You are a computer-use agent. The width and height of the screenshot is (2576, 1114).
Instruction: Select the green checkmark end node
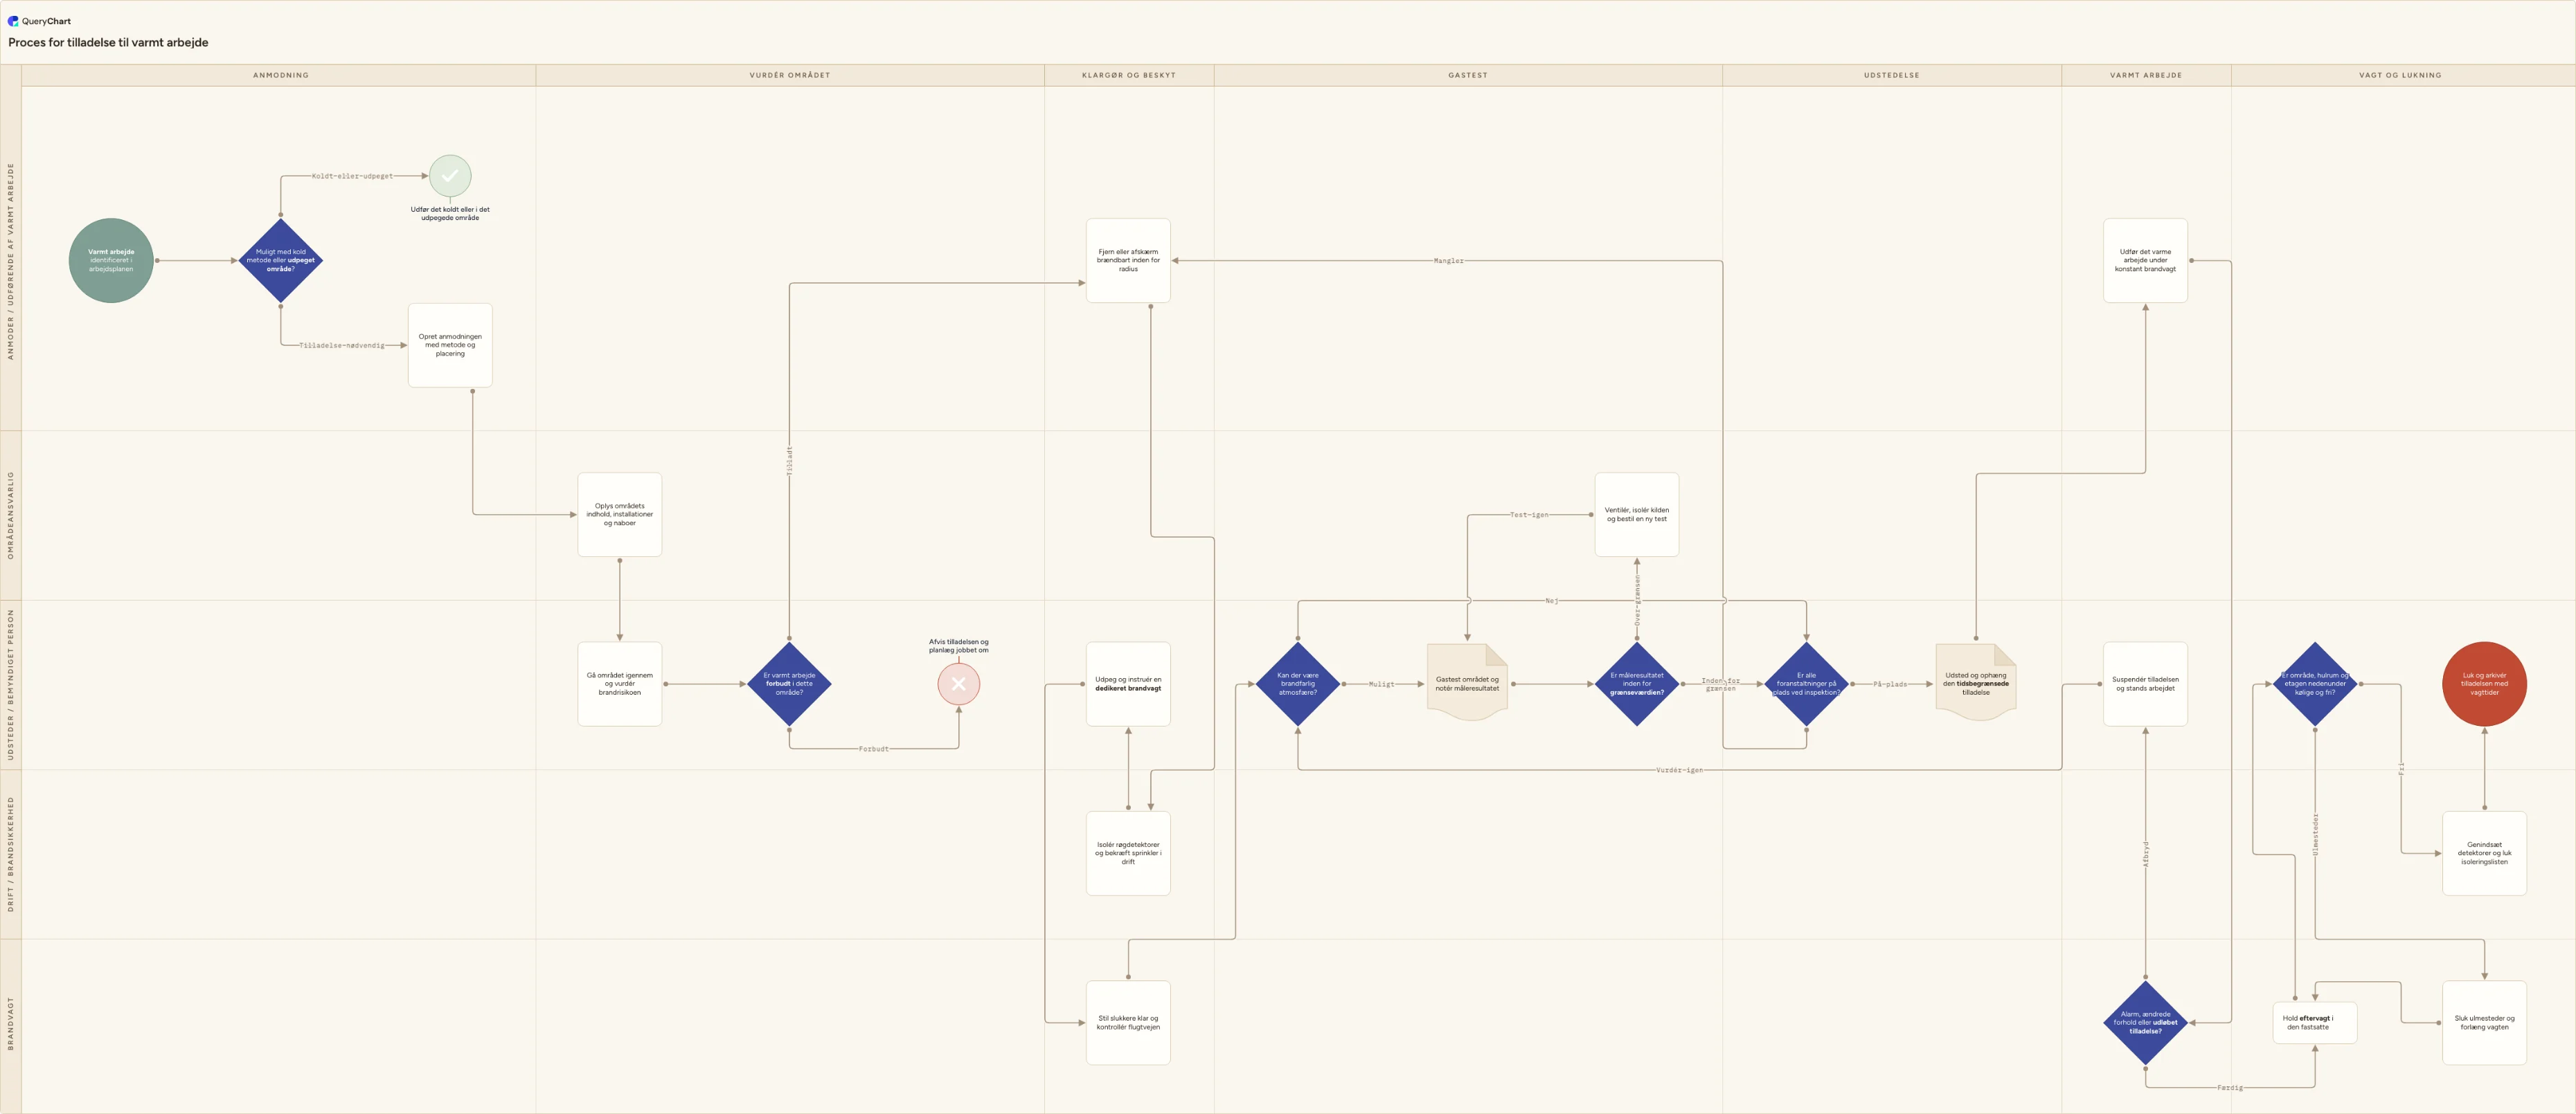[x=450, y=176]
